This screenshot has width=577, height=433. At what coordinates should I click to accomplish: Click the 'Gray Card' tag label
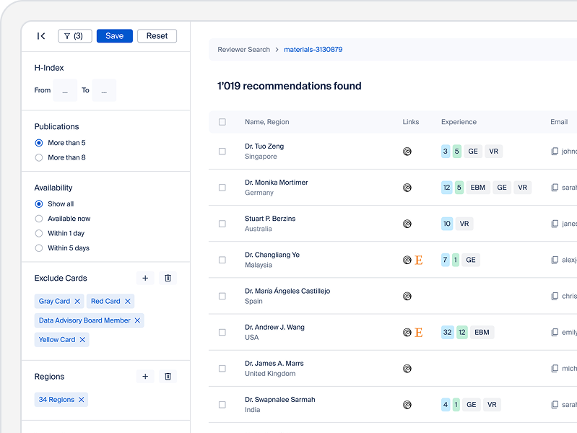pos(54,302)
